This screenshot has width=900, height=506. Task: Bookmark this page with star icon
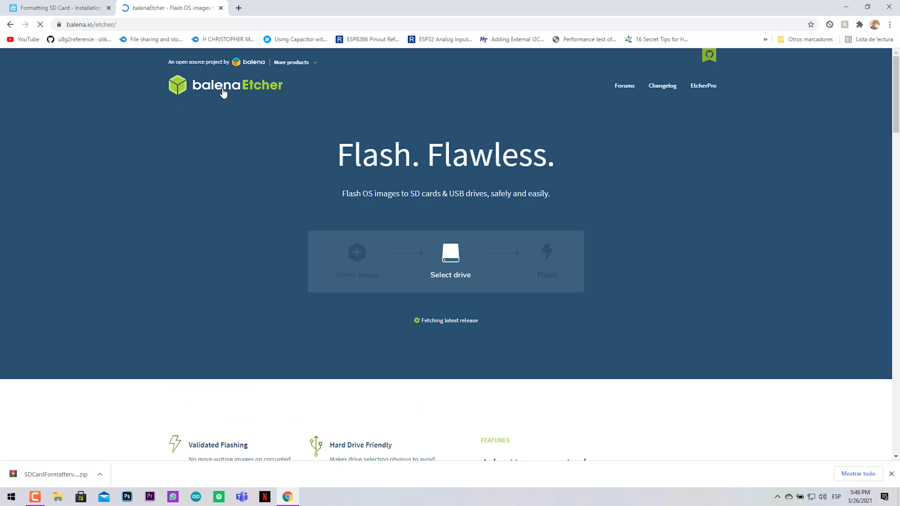point(811,24)
